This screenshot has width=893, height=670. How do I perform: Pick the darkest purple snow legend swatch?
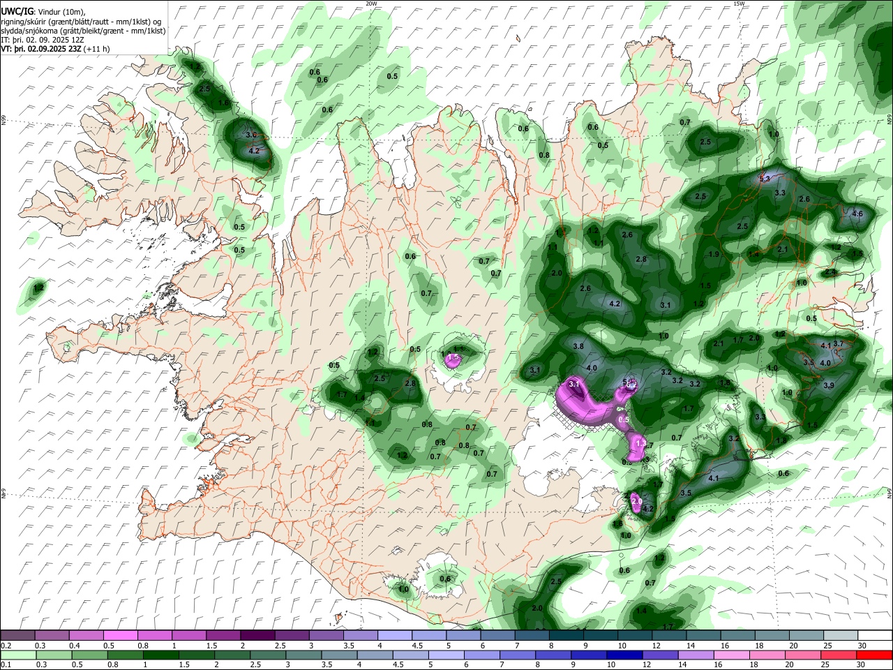tap(257, 636)
